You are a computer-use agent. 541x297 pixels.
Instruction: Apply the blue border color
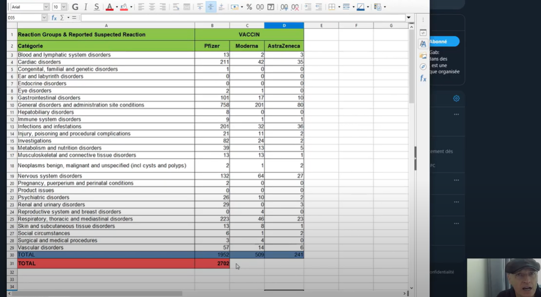(x=361, y=7)
